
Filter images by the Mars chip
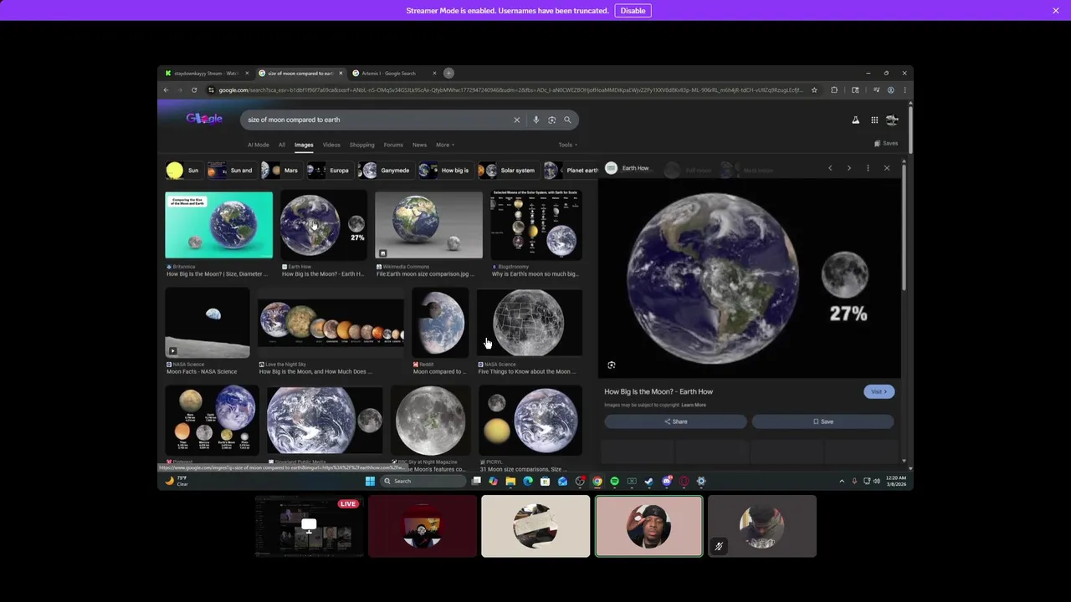click(280, 171)
